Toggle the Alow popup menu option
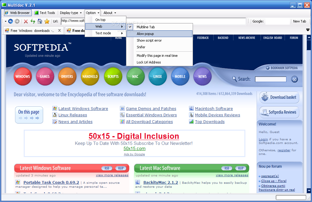This screenshot has height=202, width=312. [160, 34]
